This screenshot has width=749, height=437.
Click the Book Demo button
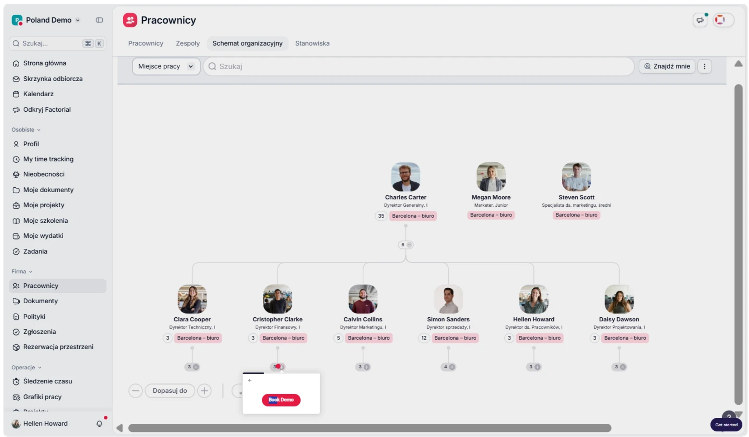pyautogui.click(x=281, y=400)
